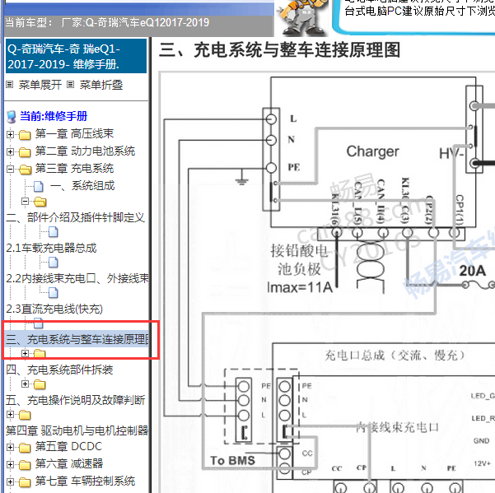Select 二、部件介绍及插件针脚定义 entry
This screenshot has width=495, height=493.
click(75, 217)
